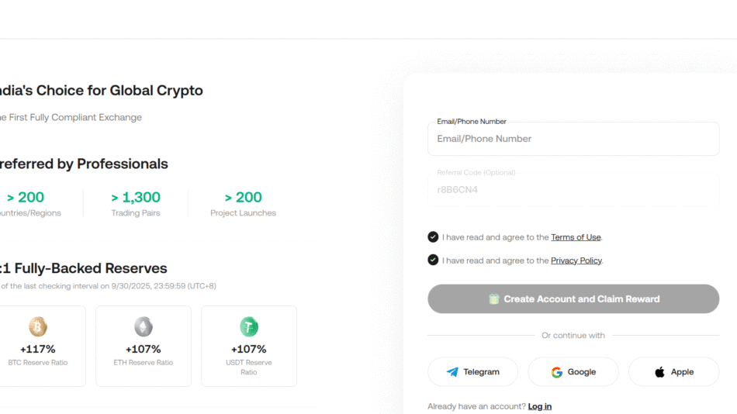Screen dimensions: 737x414
Task: Click the Apple logo icon
Action: coord(660,372)
